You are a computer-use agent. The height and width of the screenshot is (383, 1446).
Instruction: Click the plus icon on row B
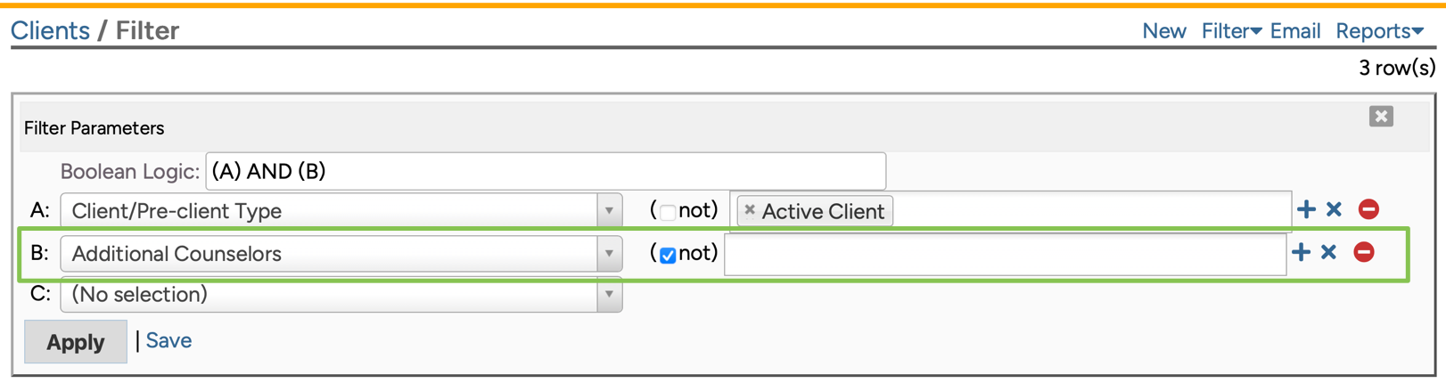click(1301, 252)
